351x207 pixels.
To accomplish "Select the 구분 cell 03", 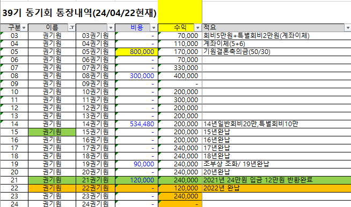I will coord(14,36).
